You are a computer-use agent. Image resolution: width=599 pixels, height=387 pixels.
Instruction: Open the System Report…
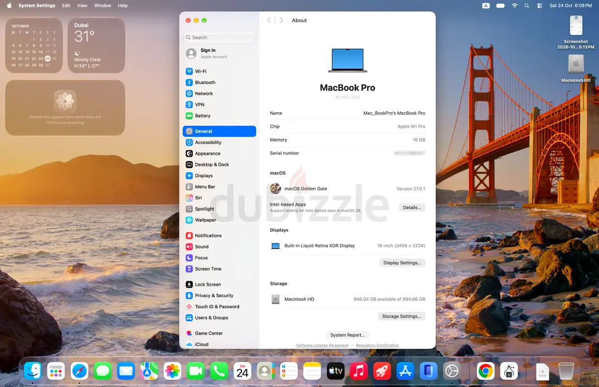(348, 335)
